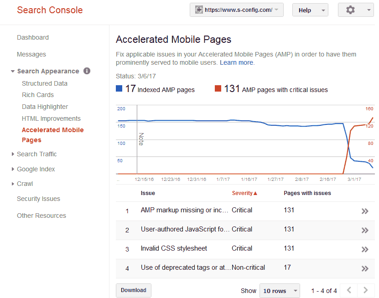
Task: Toggle the blue Indexed AMP pages legend
Action: (x=119, y=88)
